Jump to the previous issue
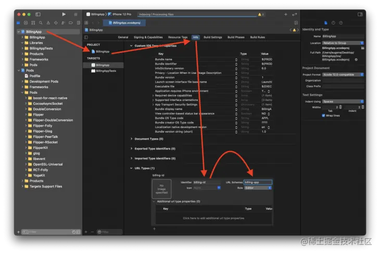 290,30
